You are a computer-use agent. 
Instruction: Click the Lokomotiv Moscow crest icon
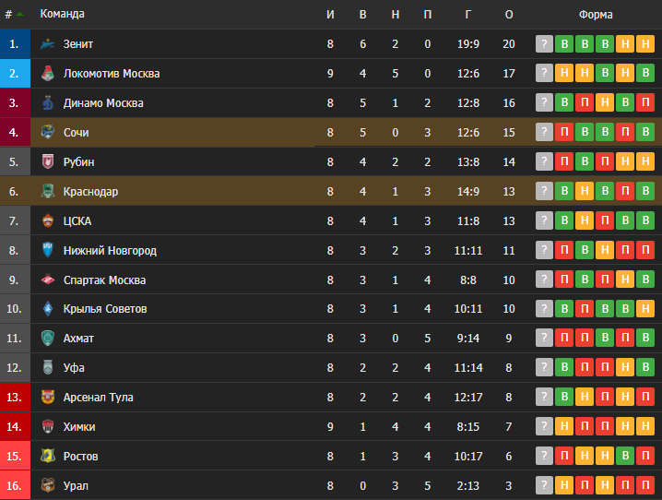pyautogui.click(x=48, y=74)
